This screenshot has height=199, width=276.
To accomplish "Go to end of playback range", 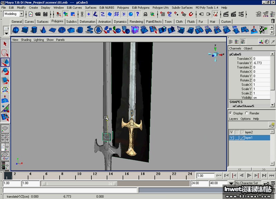I will pyautogui.click(x=272, y=176).
